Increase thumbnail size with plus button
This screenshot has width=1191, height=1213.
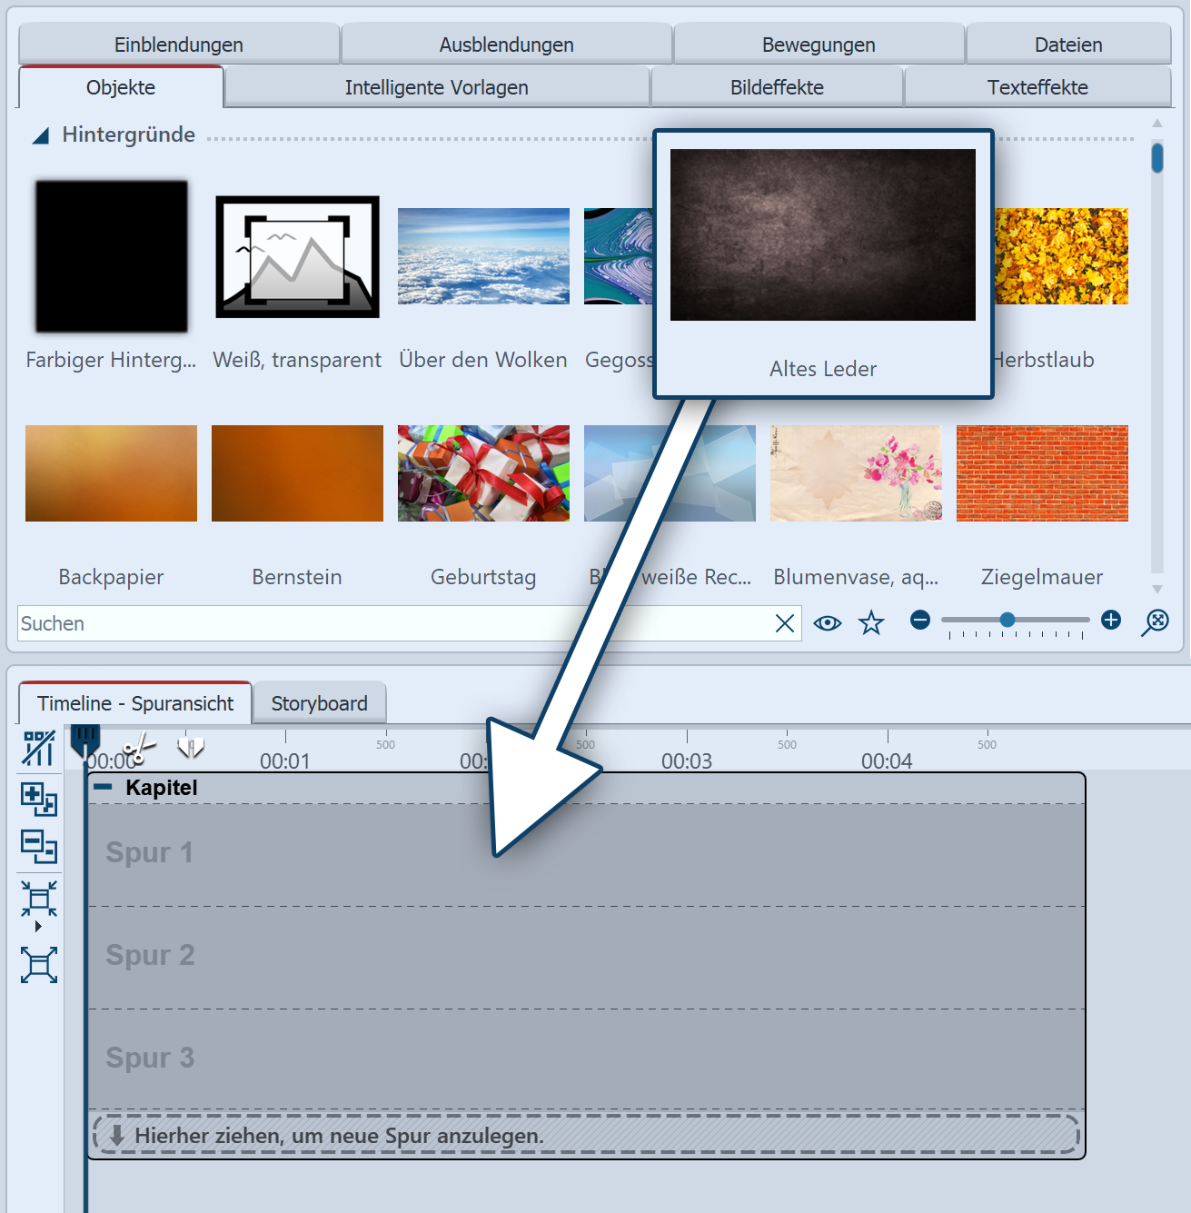point(1111,620)
